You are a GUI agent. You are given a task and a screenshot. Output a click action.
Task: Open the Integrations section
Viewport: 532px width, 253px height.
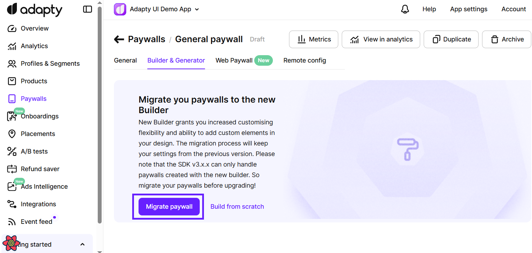tap(38, 204)
